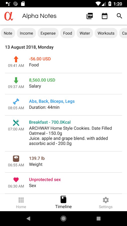This screenshot has height=226, width=127.
Task: Filter by the Workouts chip
Action: [106, 33]
